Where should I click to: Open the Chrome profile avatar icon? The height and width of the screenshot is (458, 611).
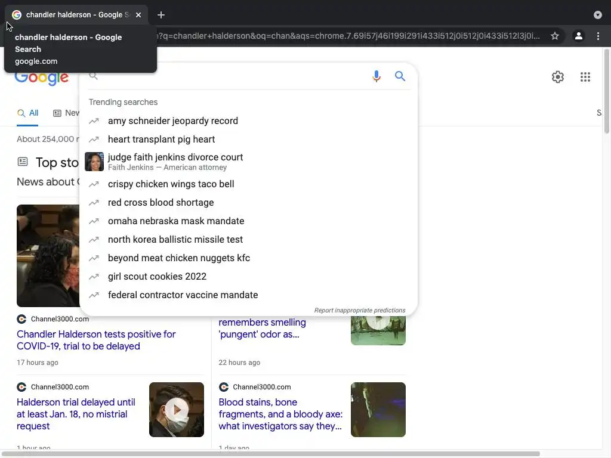(x=578, y=36)
